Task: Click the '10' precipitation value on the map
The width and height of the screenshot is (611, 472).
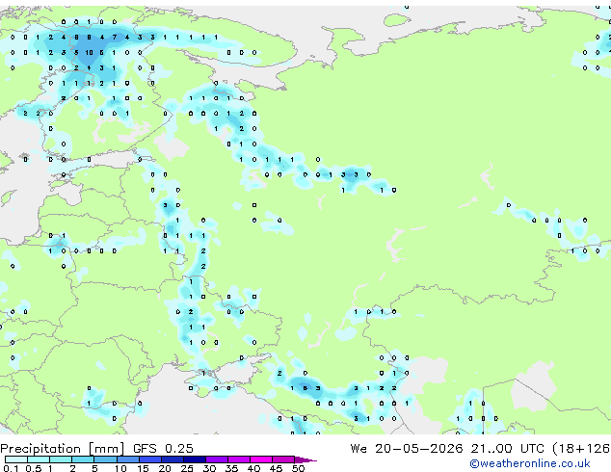Action: tap(90, 53)
